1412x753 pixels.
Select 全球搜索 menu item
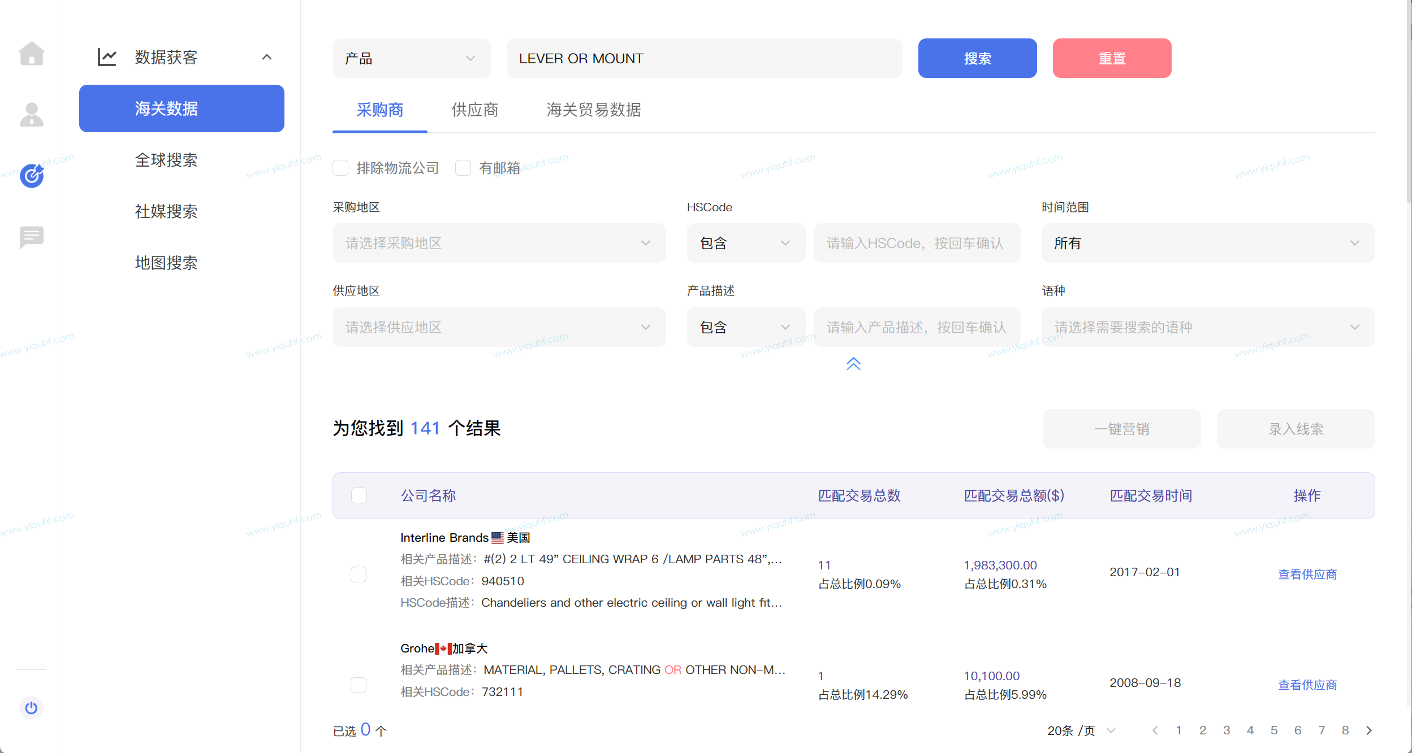pyautogui.click(x=166, y=160)
